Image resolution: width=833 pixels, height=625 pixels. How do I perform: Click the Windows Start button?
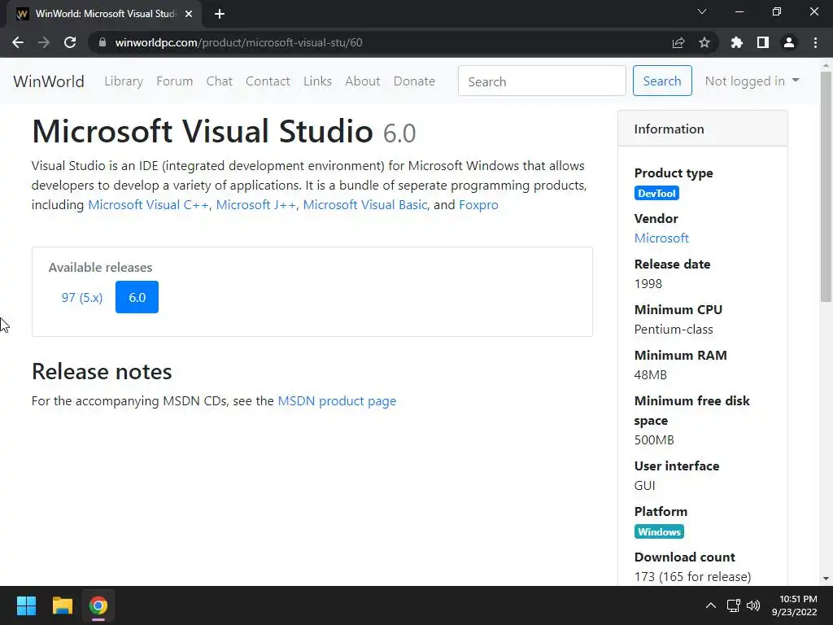pyautogui.click(x=27, y=605)
